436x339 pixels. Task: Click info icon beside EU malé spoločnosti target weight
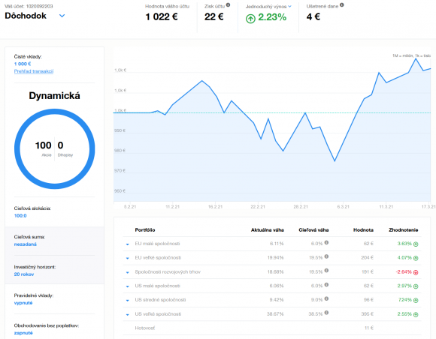coord(326,242)
